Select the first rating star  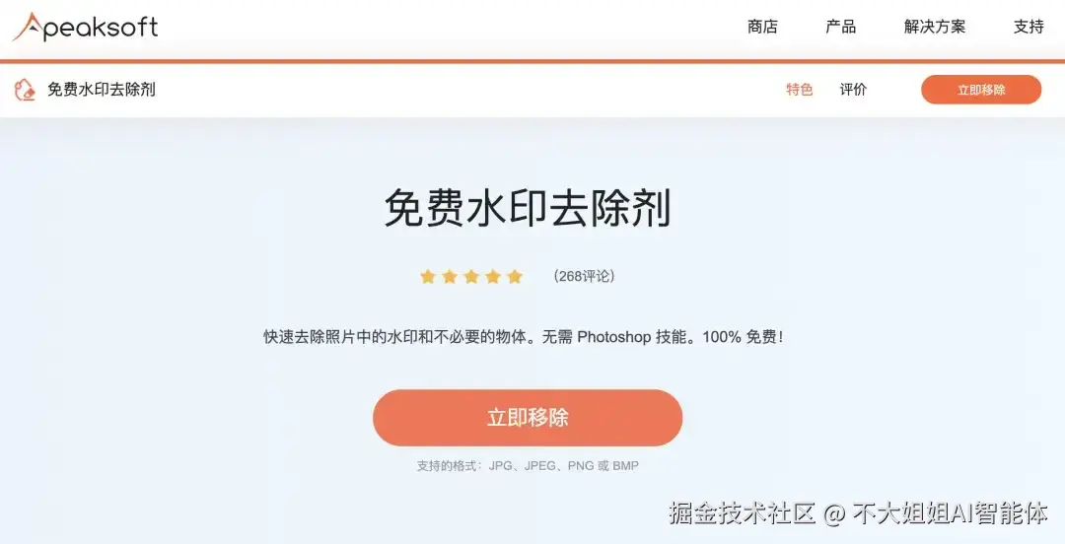(x=427, y=276)
